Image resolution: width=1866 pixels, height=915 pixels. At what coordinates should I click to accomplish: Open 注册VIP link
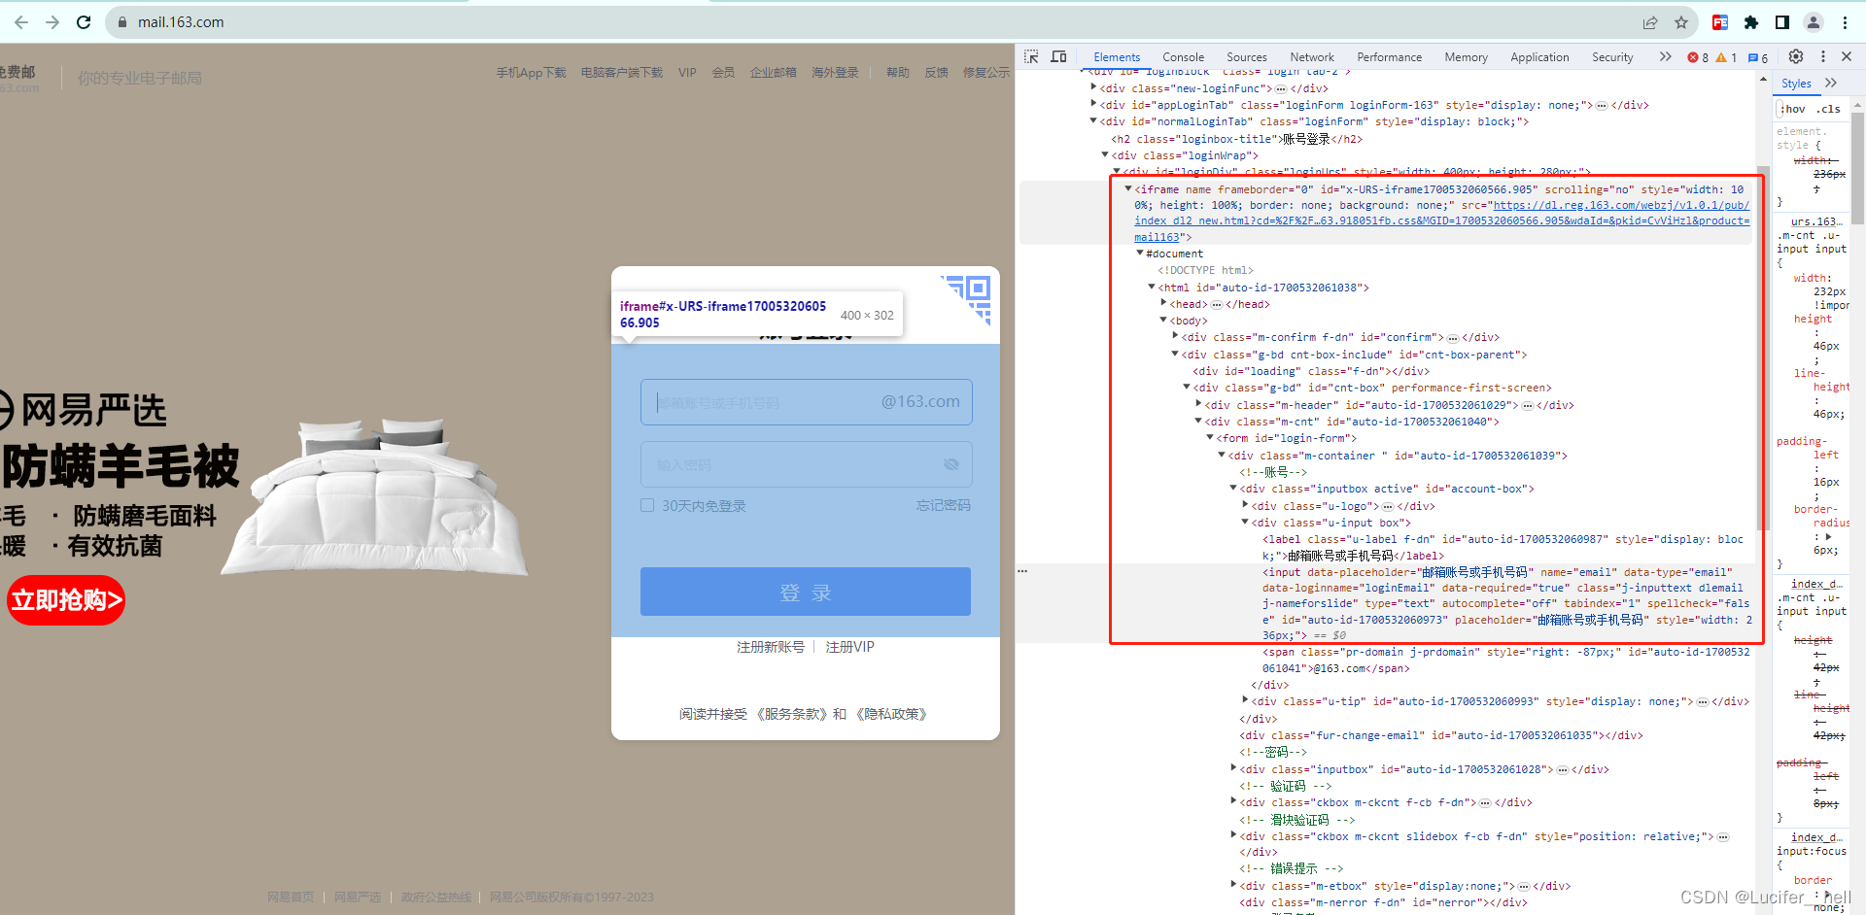849,647
